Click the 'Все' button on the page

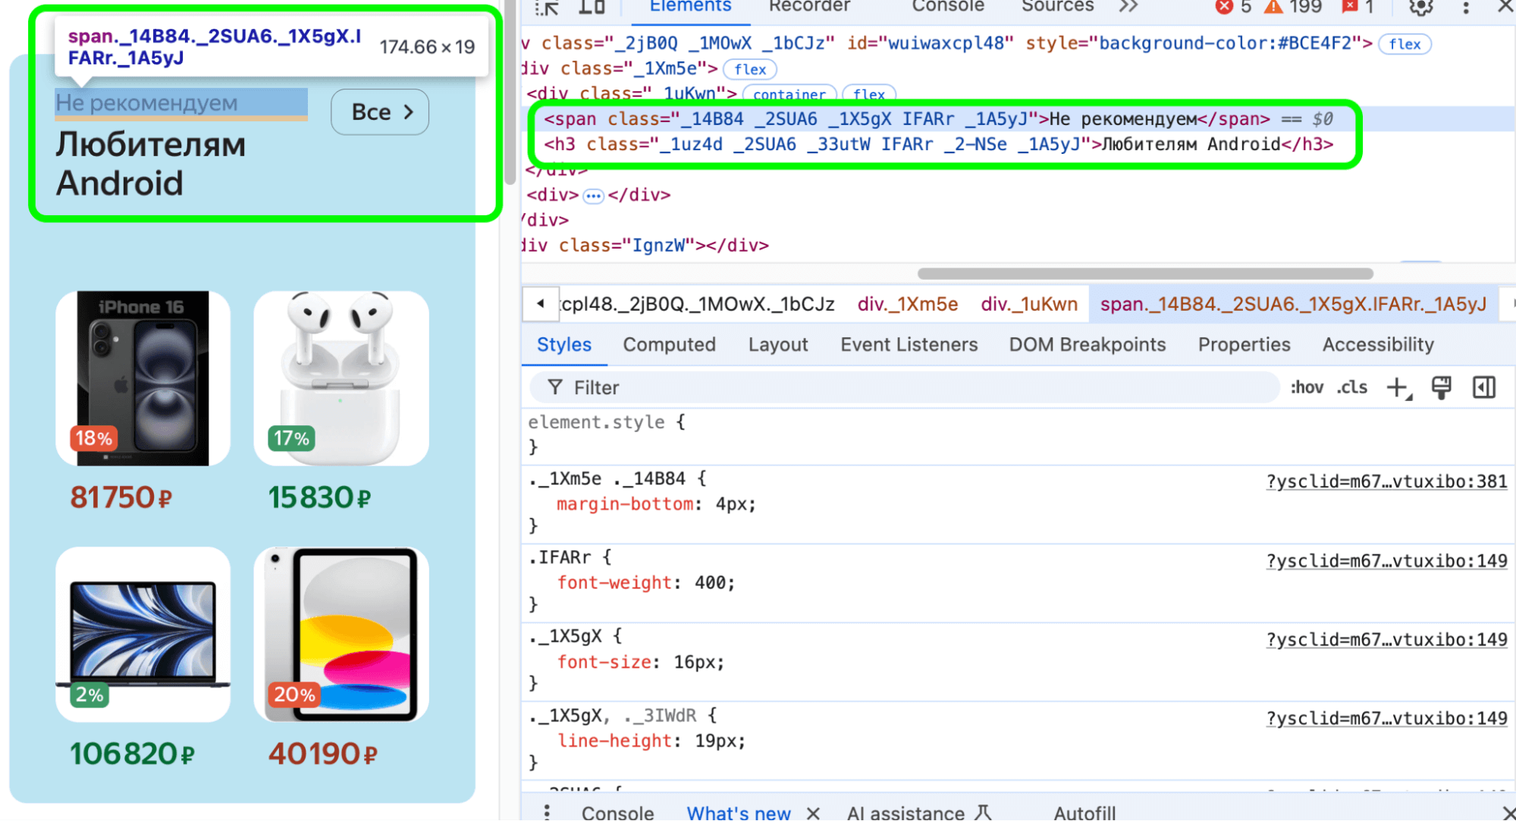(380, 112)
